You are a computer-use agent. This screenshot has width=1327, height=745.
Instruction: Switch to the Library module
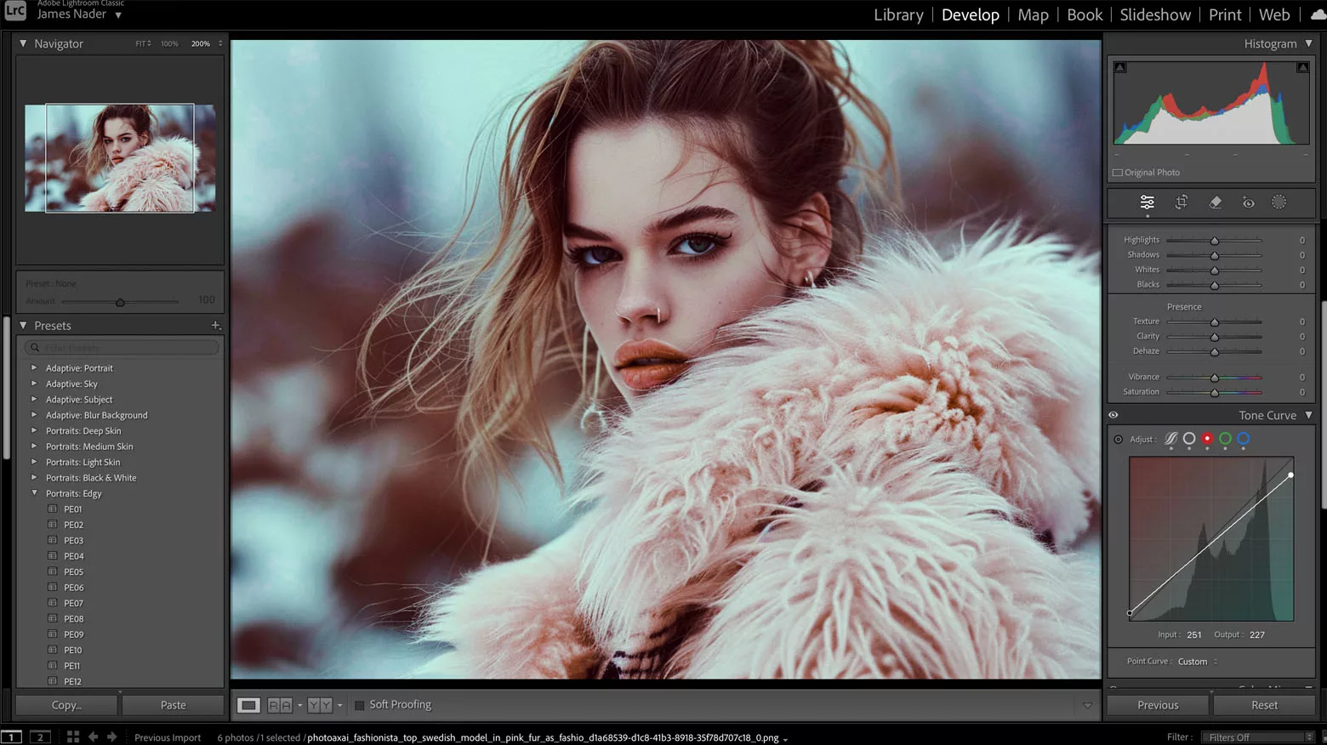[x=898, y=14]
